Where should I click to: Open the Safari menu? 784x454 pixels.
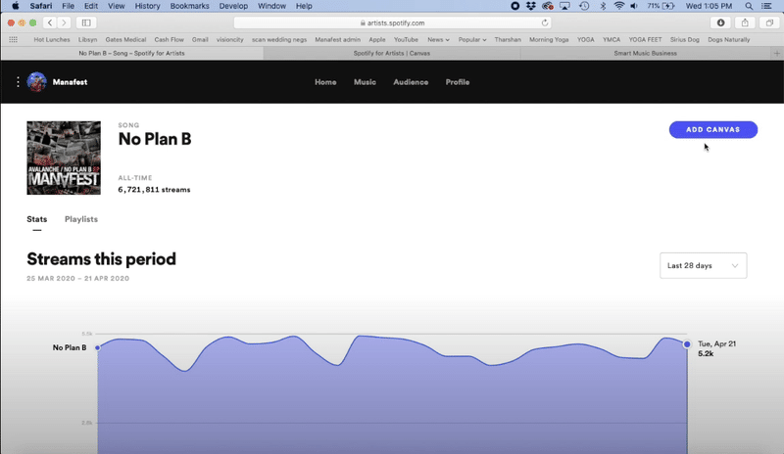(40, 6)
